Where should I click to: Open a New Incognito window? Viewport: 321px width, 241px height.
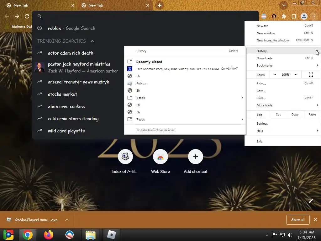283,40
